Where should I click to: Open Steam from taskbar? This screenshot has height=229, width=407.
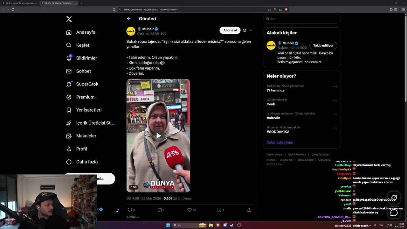[232, 225]
